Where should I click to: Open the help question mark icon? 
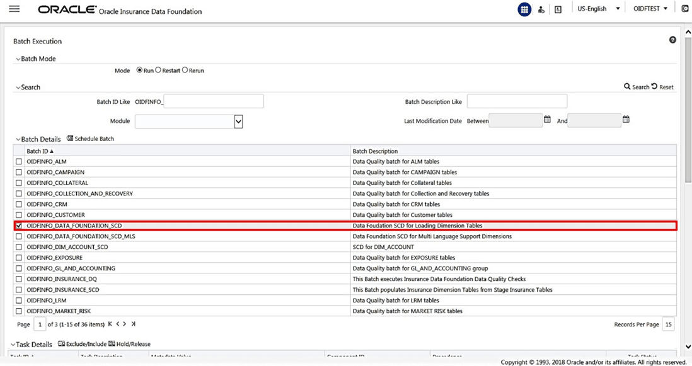click(672, 40)
